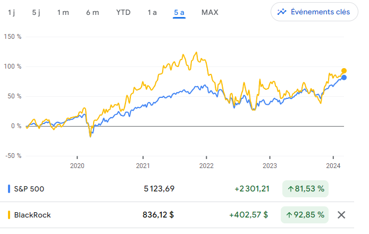Switch to the 6 m range
369x234 pixels.
(x=93, y=12)
